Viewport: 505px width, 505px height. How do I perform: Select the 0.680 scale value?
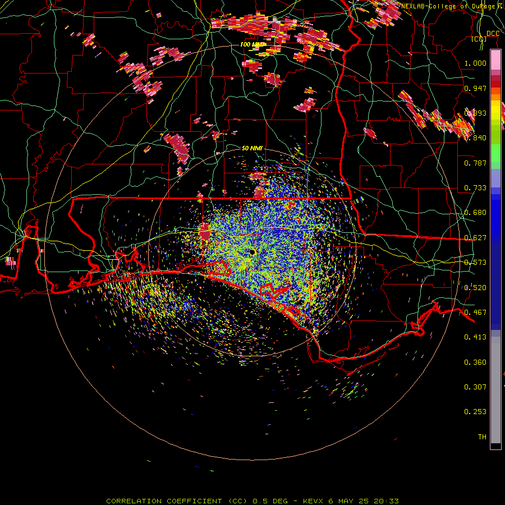[x=475, y=213]
